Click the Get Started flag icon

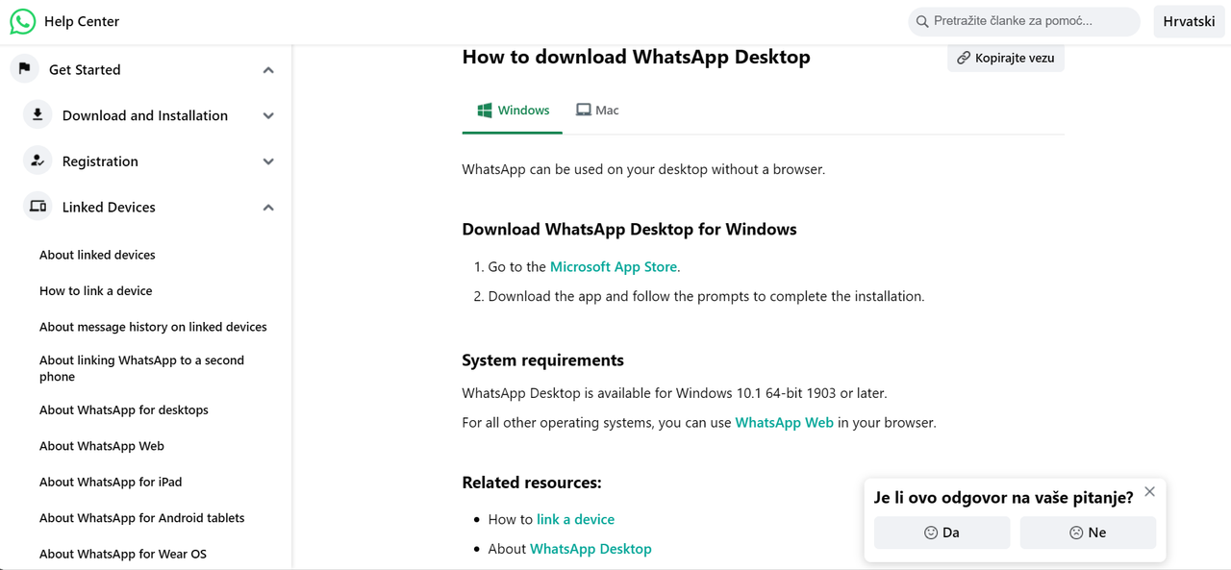pyautogui.click(x=25, y=68)
